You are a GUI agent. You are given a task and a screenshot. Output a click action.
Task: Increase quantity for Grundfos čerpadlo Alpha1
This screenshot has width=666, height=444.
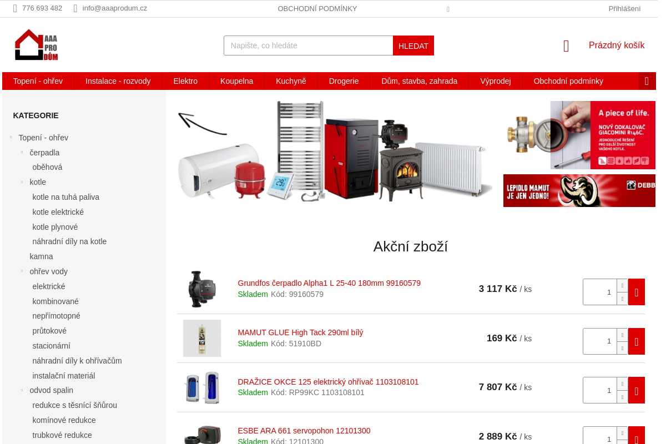622,285
